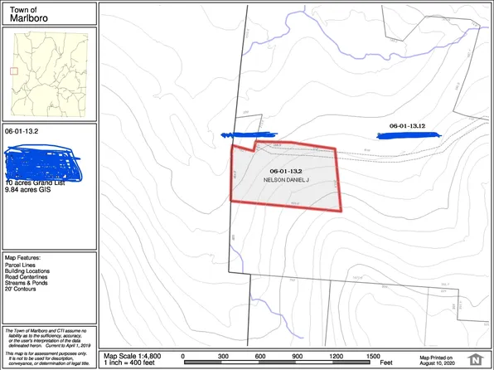Click 'Parcel Lines' in the map features list
The image size is (494, 370).
point(20,265)
